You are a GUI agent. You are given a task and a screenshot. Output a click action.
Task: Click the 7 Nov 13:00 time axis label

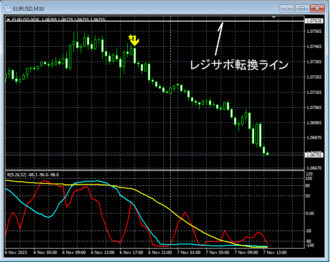tap(275, 252)
